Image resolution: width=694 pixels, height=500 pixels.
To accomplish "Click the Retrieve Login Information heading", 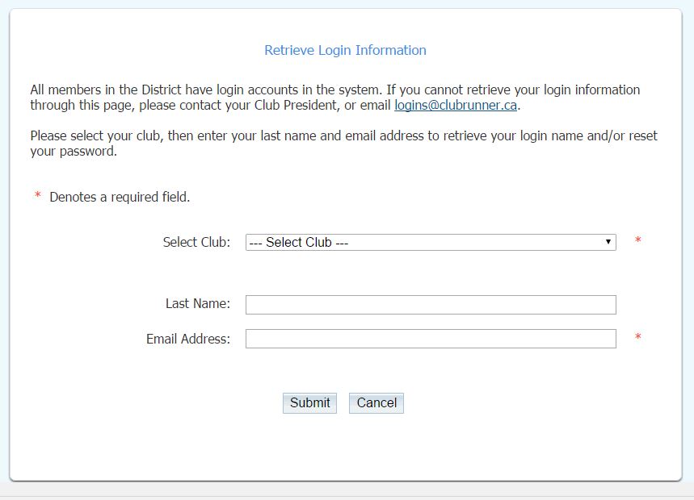I will pos(345,50).
